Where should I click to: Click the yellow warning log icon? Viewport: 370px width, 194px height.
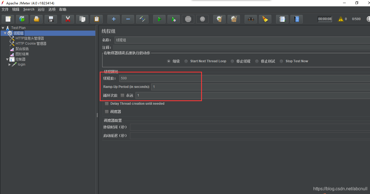tap(341, 19)
